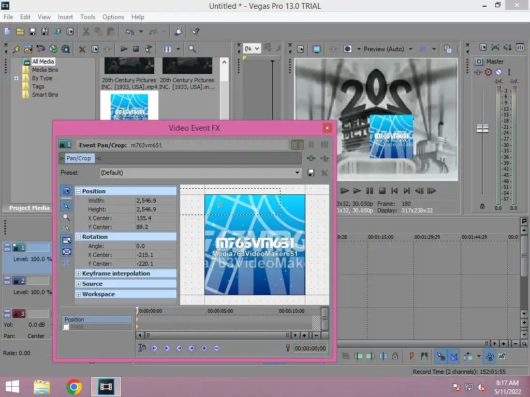
Task: Expand the Keyframe interpolation group
Action: coord(79,274)
